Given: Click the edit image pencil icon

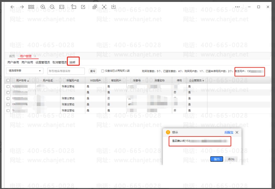Looking at the screenshot, I should coord(83,7).
